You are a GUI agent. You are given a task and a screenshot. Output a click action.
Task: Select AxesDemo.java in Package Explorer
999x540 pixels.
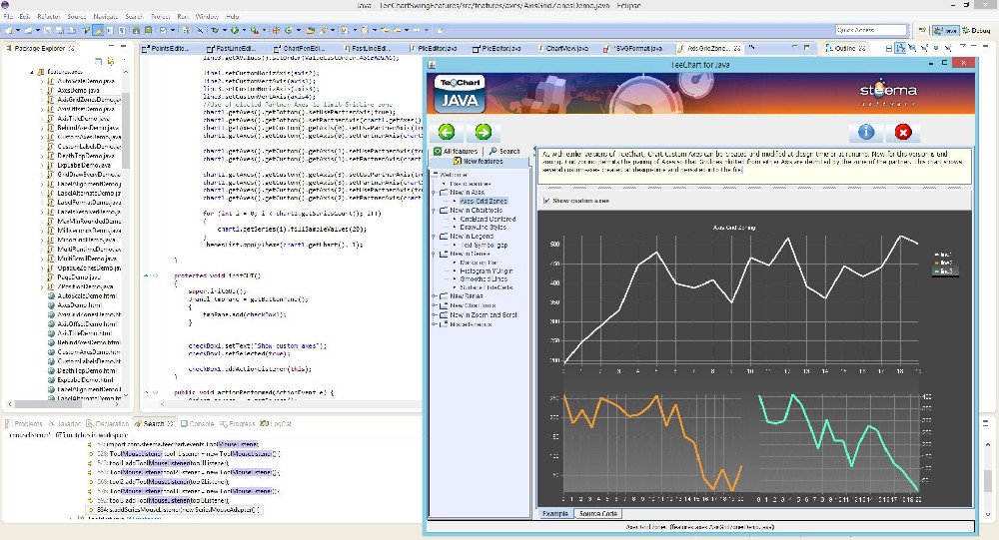coord(78,91)
